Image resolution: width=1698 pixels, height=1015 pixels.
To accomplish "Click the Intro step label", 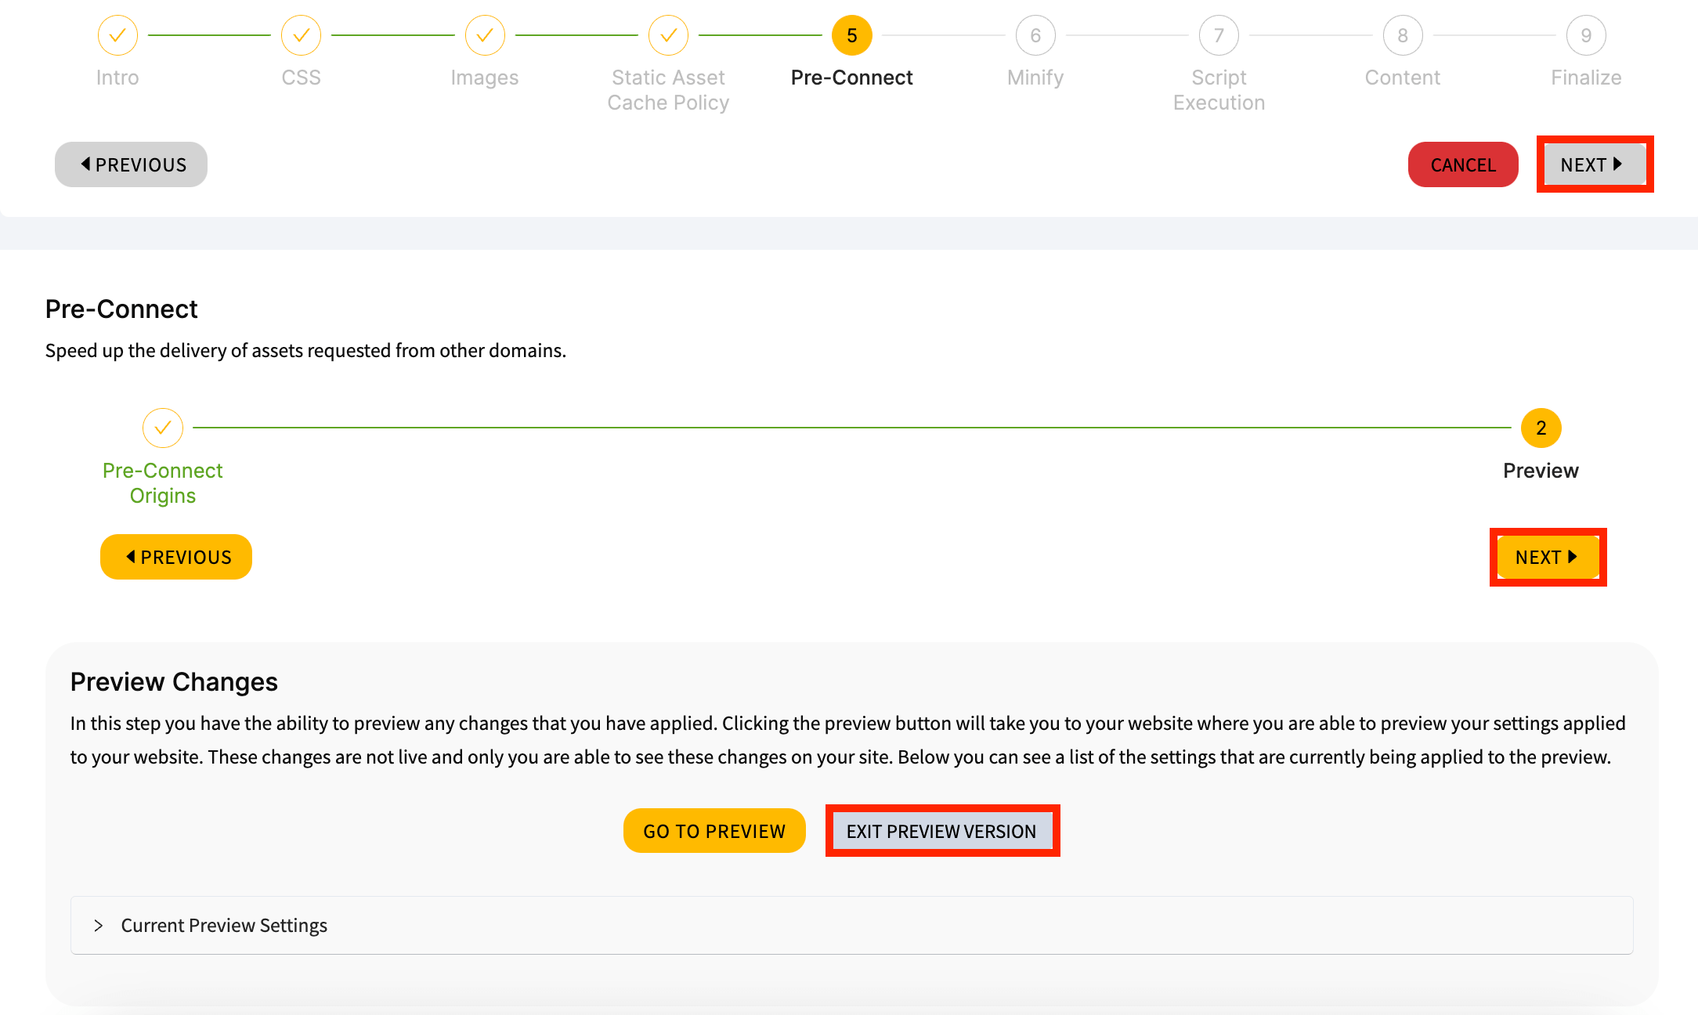I will [117, 78].
